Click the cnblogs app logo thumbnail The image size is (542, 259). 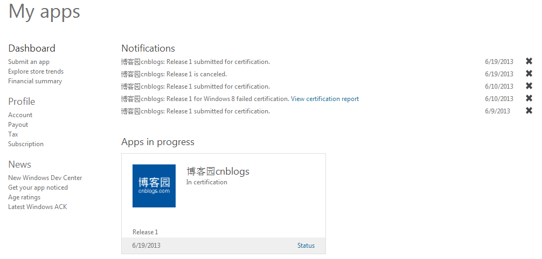pyautogui.click(x=154, y=186)
